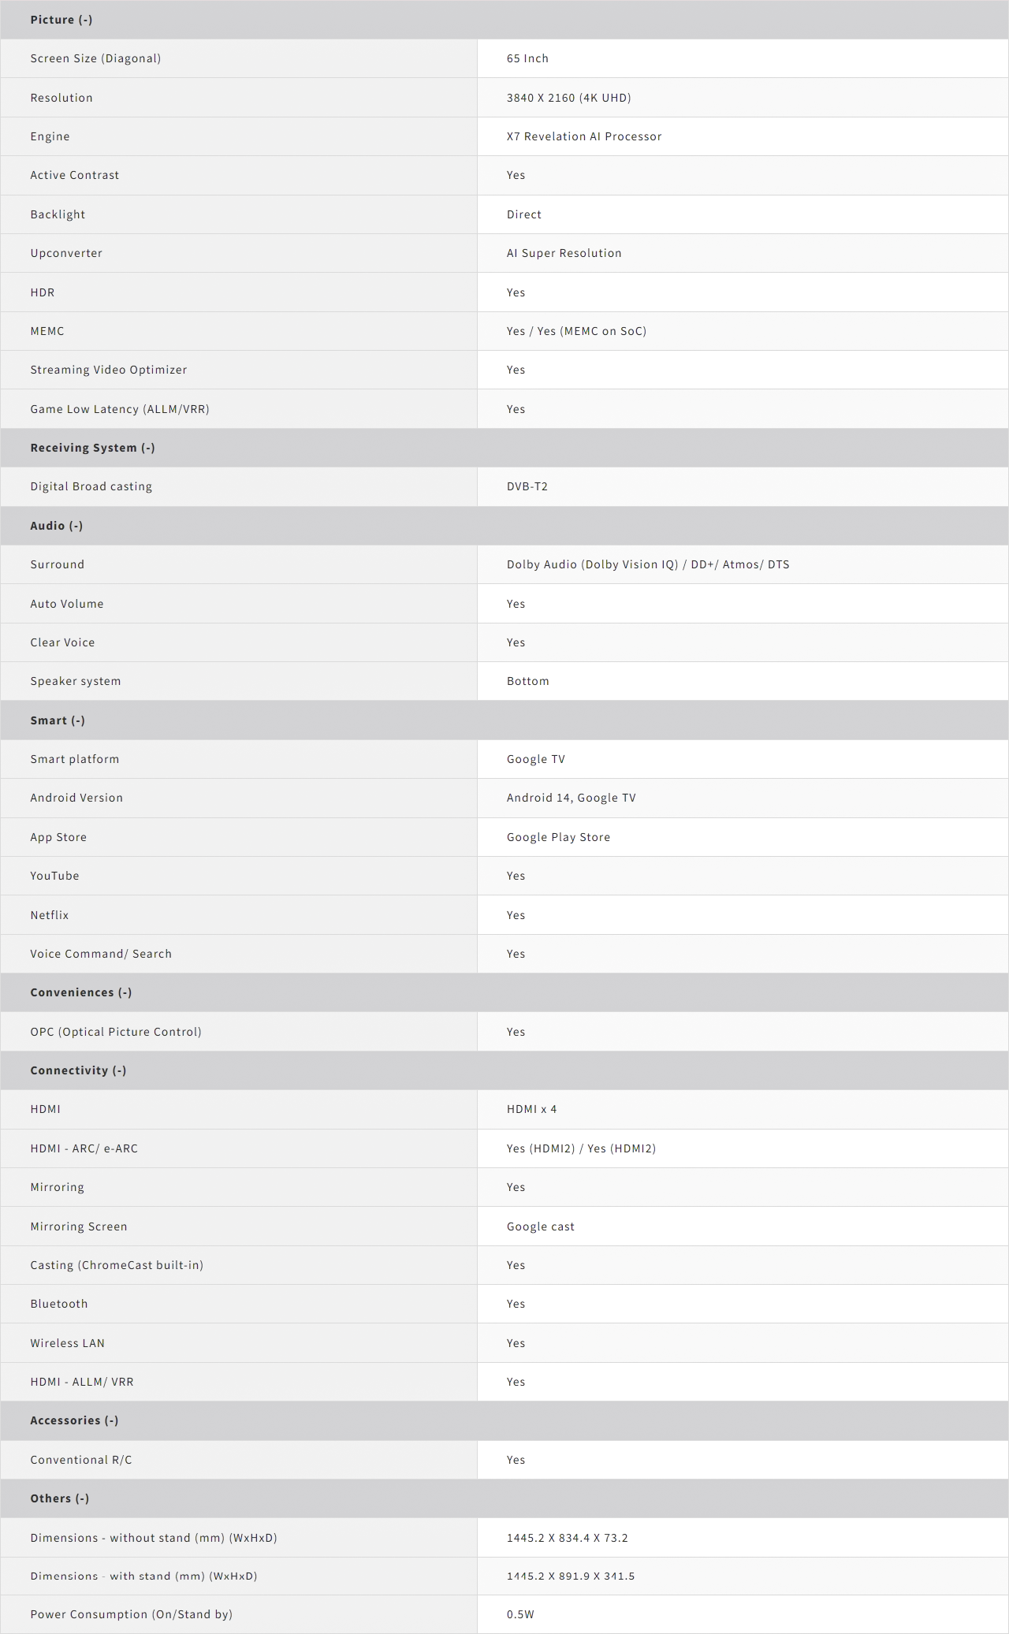Screen dimensions: 1009x1634
Task: Collapse the Accessories (-) section
Action: point(74,1420)
